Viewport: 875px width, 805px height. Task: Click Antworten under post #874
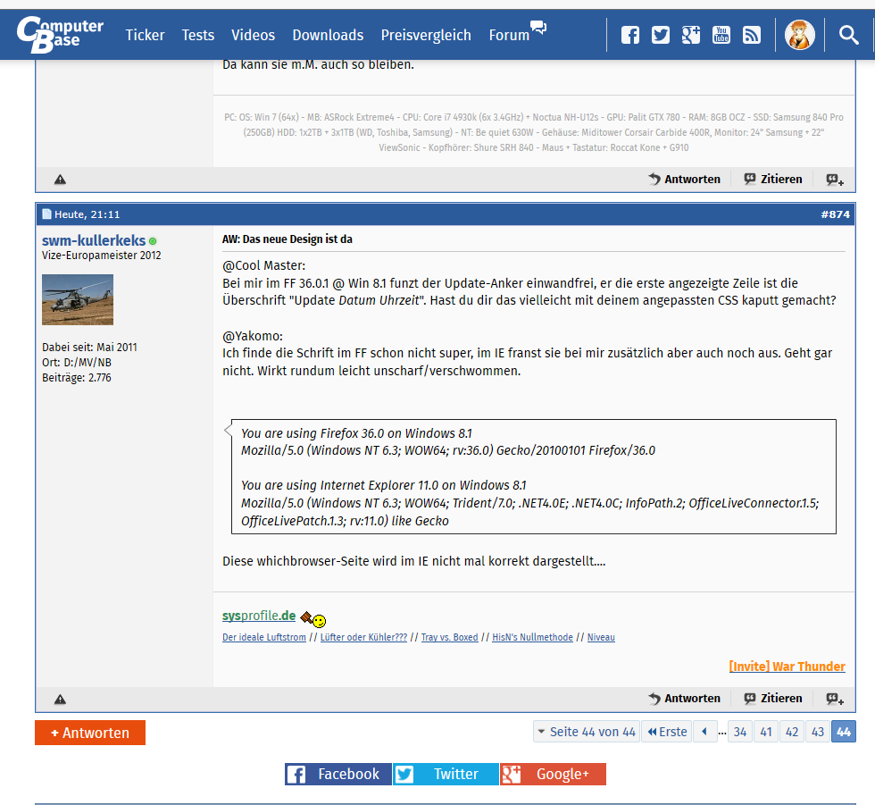[x=684, y=699]
